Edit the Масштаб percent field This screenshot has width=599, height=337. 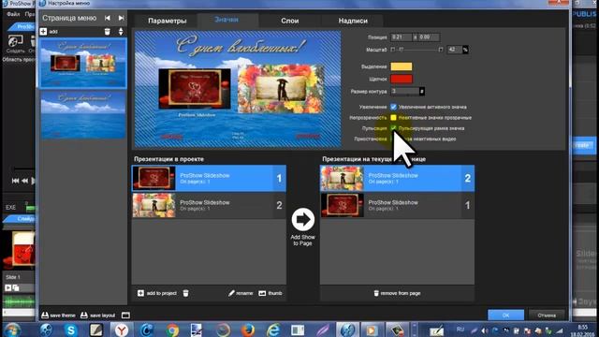tap(455, 50)
